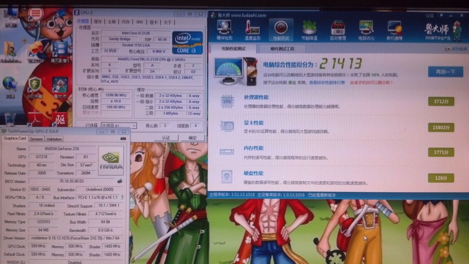Click the 内存性能 memory stick icon

pyautogui.click(x=227, y=152)
